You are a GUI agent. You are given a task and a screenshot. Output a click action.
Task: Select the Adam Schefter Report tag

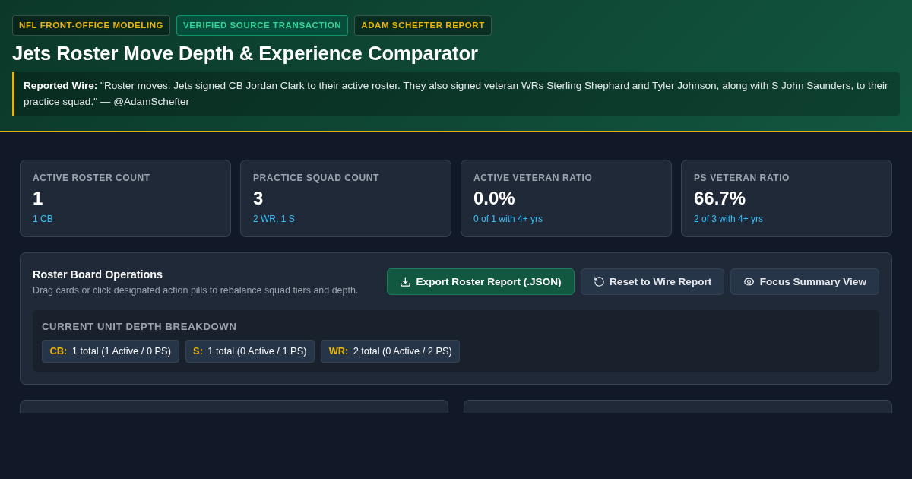[x=423, y=25]
